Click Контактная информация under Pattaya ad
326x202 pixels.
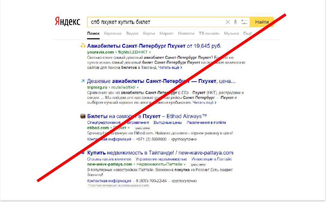pyautogui.click(x=109, y=181)
